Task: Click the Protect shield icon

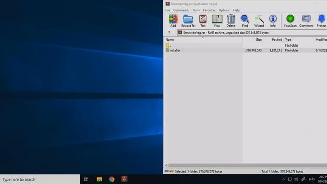Action: 321,21
